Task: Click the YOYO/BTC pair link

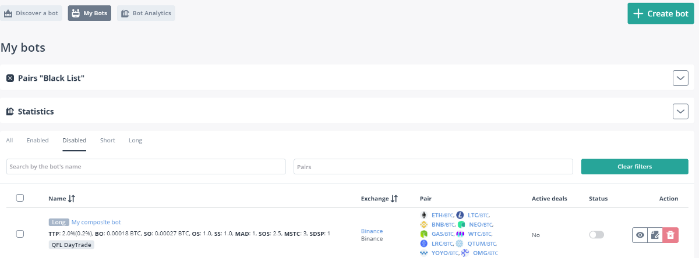Action: (x=445, y=253)
